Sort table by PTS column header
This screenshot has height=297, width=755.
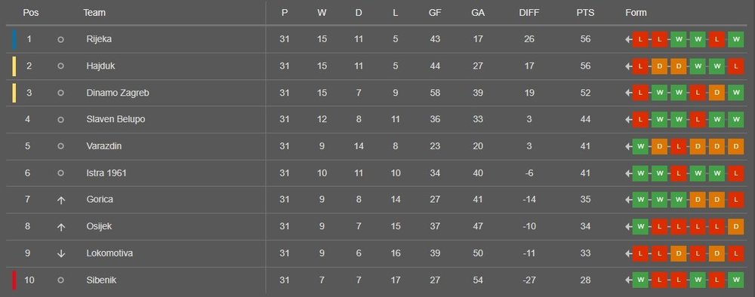[x=586, y=13]
